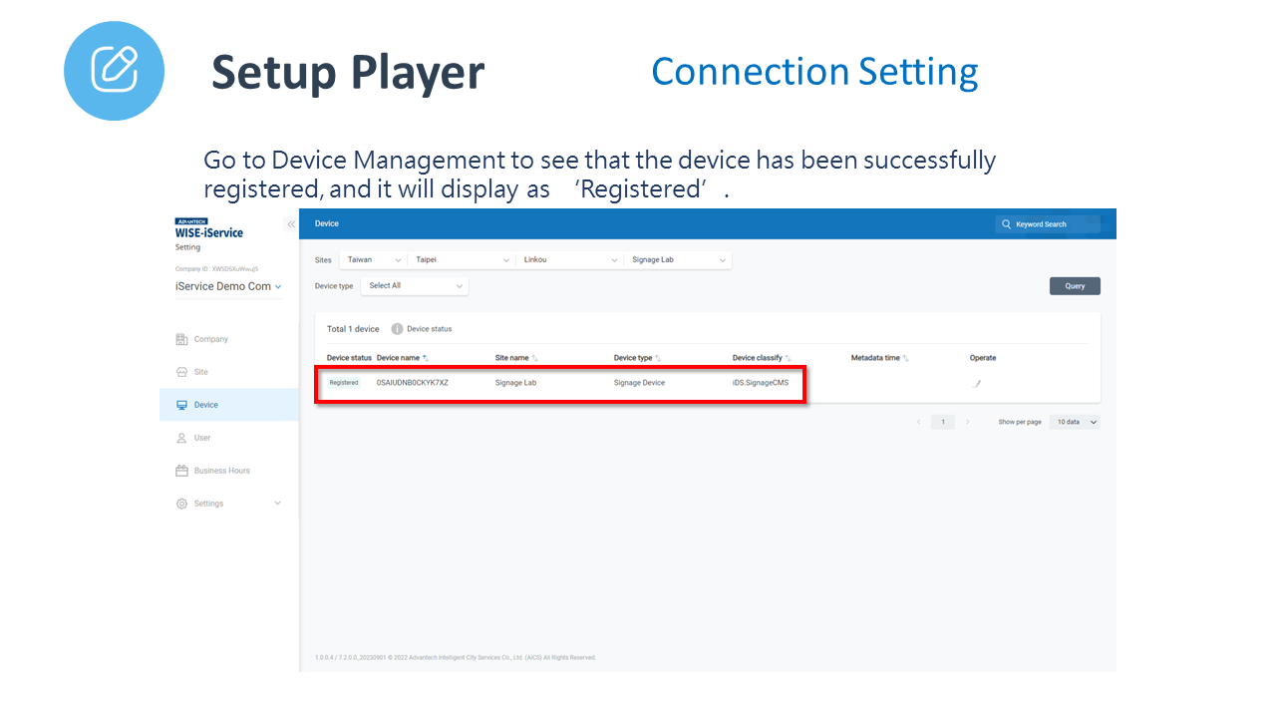This screenshot has width=1276, height=718.
Task: Open the Company menu item
Action: 210,339
